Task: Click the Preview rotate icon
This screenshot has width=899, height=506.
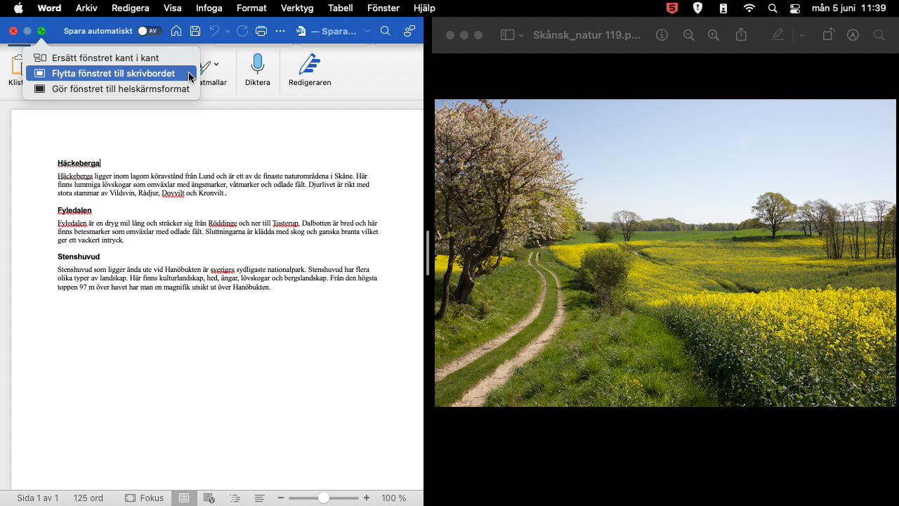Action: [x=828, y=35]
